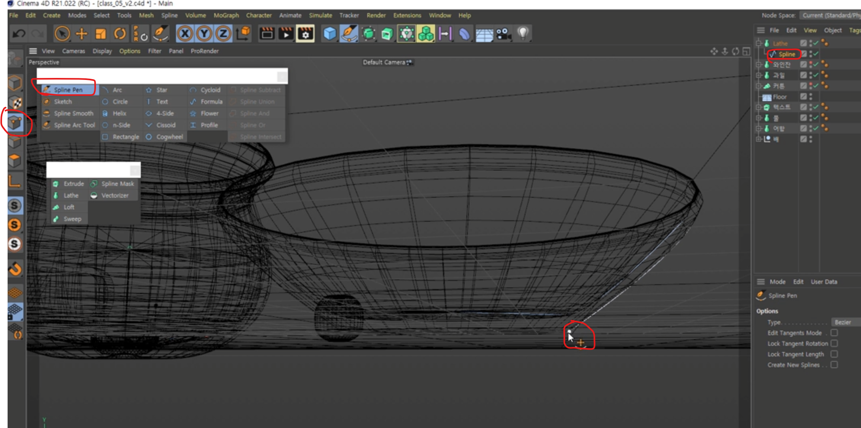Expand the 커튼 object tree

tap(759, 86)
